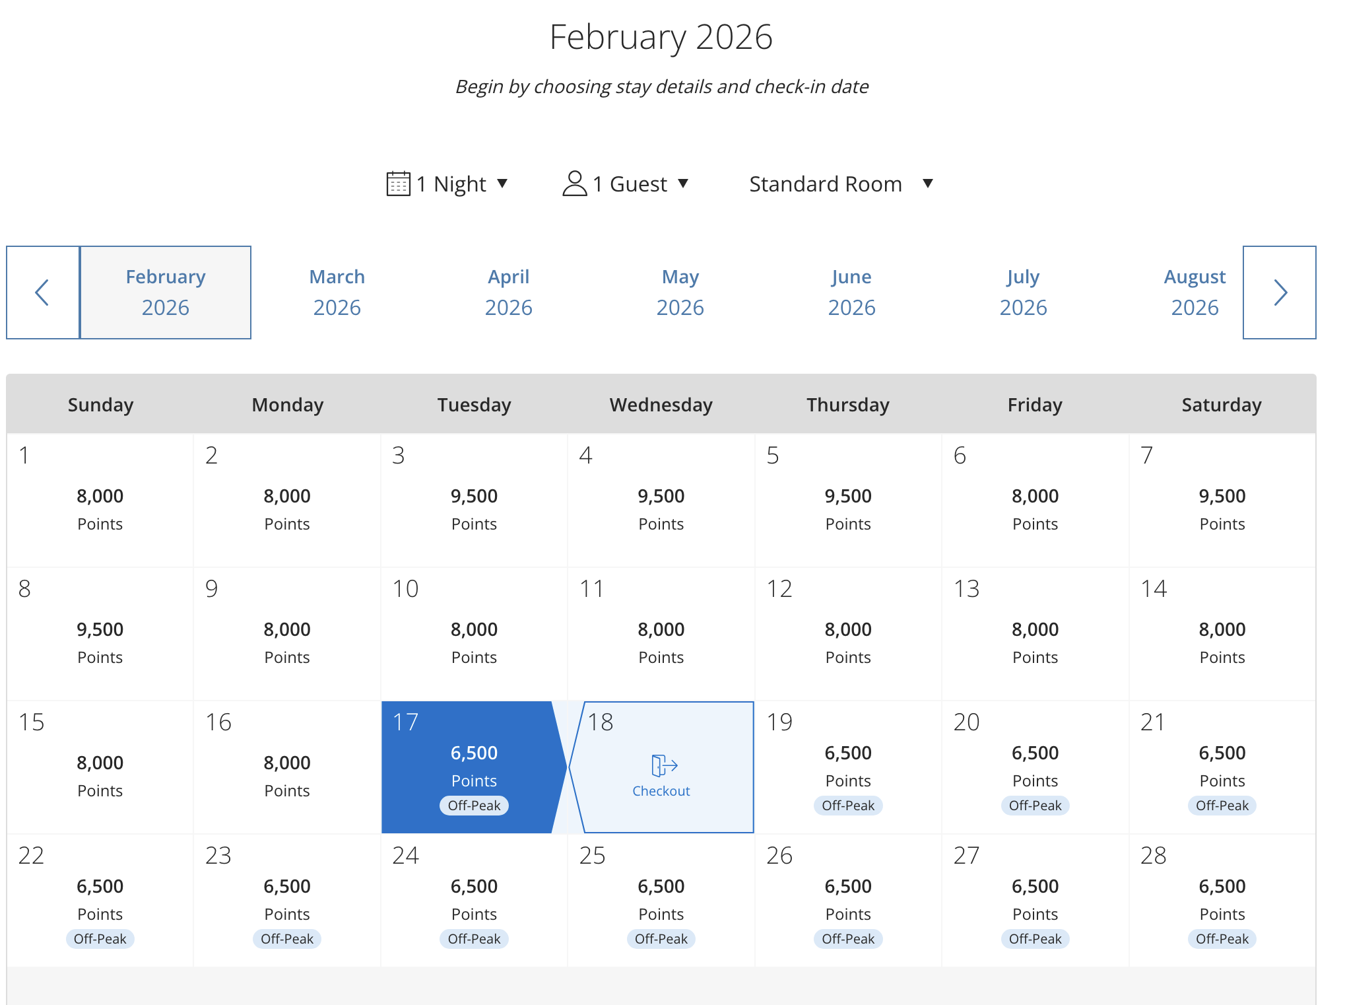The height and width of the screenshot is (1005, 1345).
Task: Click the previous months left chevron
Action: tap(43, 293)
